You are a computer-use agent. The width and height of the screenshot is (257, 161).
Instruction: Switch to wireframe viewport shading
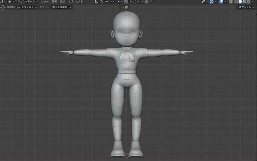(236, 2)
